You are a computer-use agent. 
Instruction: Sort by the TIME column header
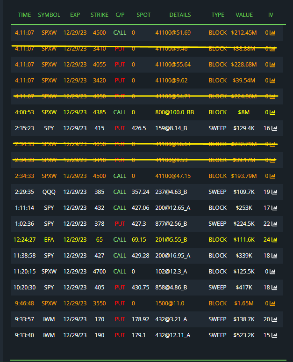tap(24, 15)
